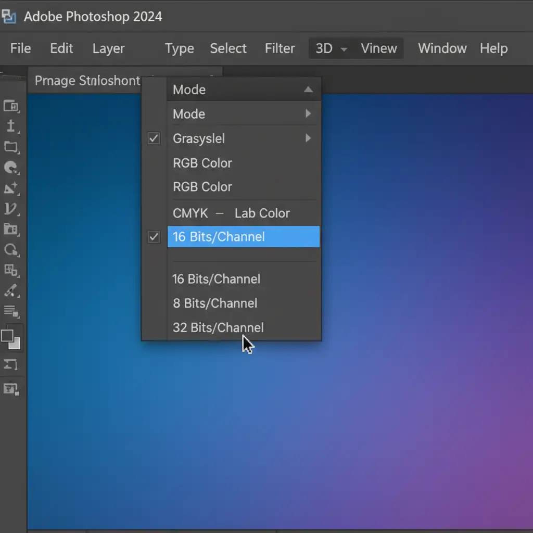The width and height of the screenshot is (533, 533).
Task: Select the 8 Bits/Channel option
Action: (215, 303)
